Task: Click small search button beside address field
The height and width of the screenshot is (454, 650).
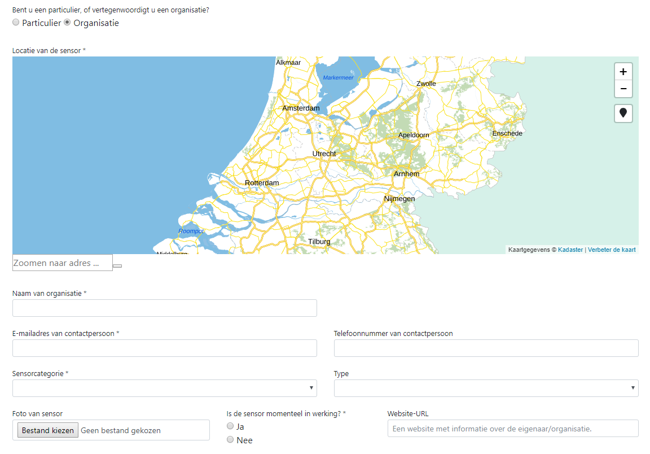Action: (x=117, y=265)
